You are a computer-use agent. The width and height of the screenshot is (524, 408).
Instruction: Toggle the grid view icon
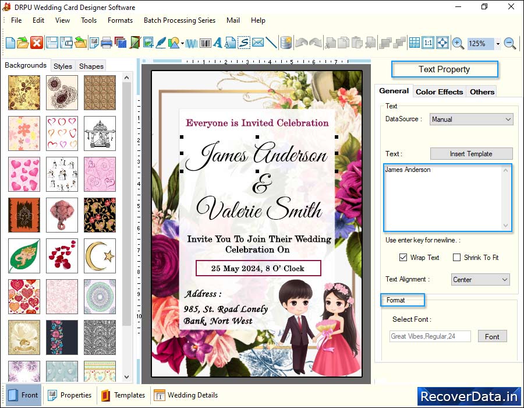[415, 43]
